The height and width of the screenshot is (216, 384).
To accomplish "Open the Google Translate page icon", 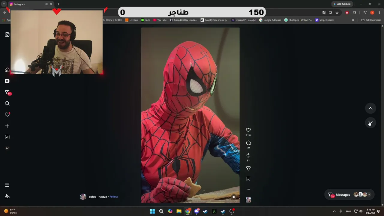I will (324, 13).
